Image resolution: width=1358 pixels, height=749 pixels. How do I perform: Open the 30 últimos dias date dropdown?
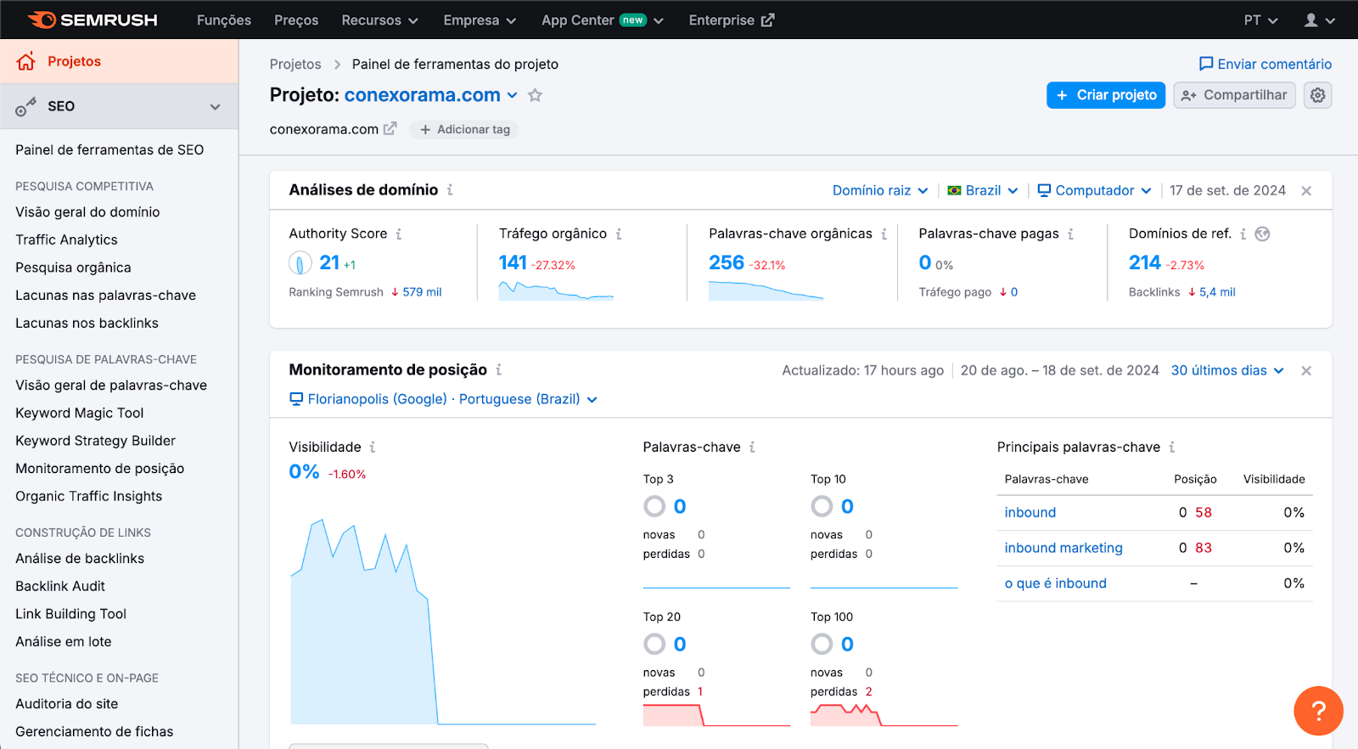1227,370
